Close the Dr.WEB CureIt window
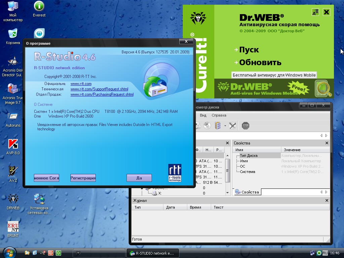The image size is (344, 258). pyautogui.click(x=327, y=12)
